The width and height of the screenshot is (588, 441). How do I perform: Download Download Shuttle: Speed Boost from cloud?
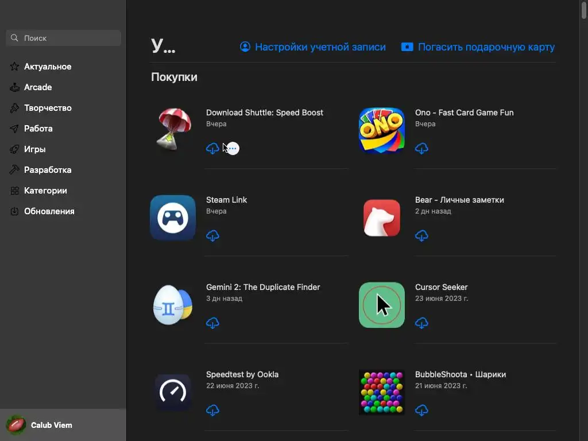coord(212,149)
